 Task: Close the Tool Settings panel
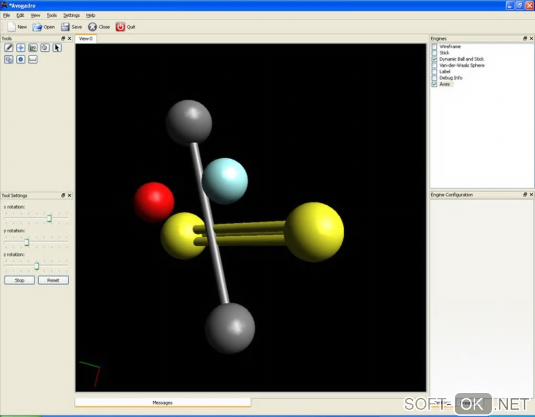(x=70, y=195)
